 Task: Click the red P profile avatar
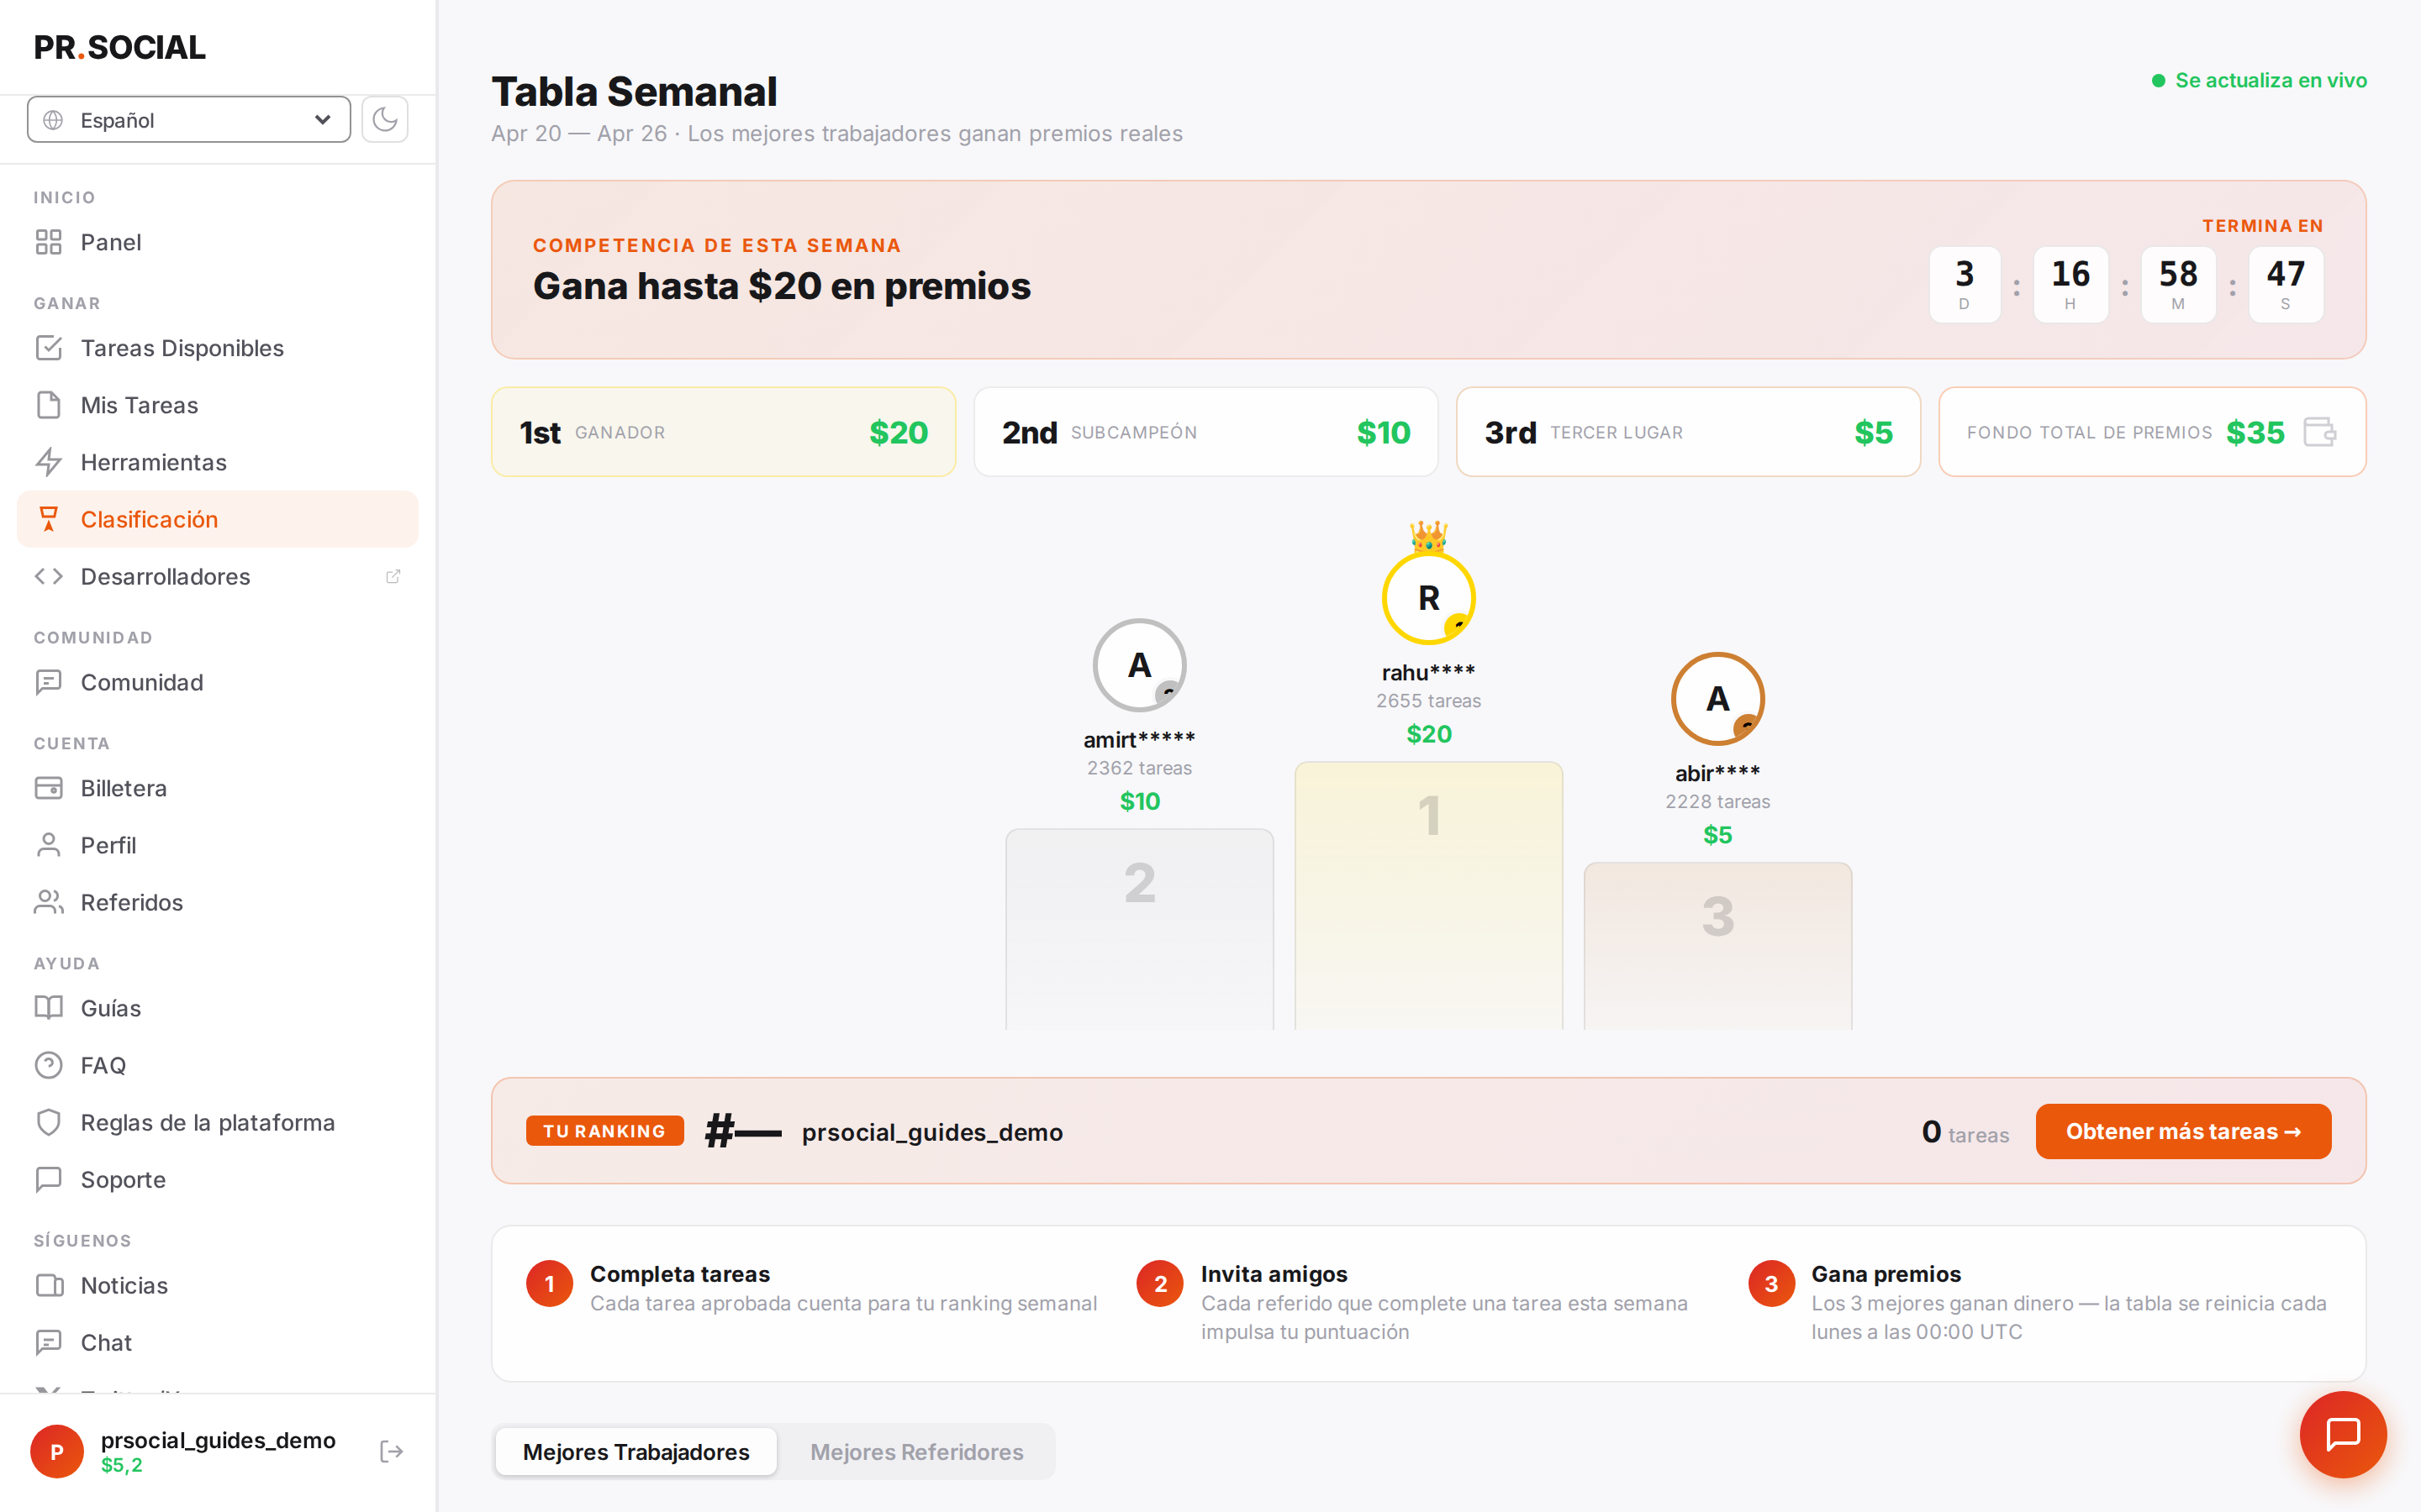(57, 1451)
